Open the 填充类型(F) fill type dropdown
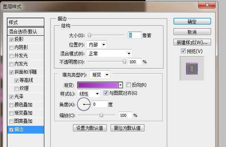The height and width of the screenshot is (147, 226). pyautogui.click(x=100, y=75)
